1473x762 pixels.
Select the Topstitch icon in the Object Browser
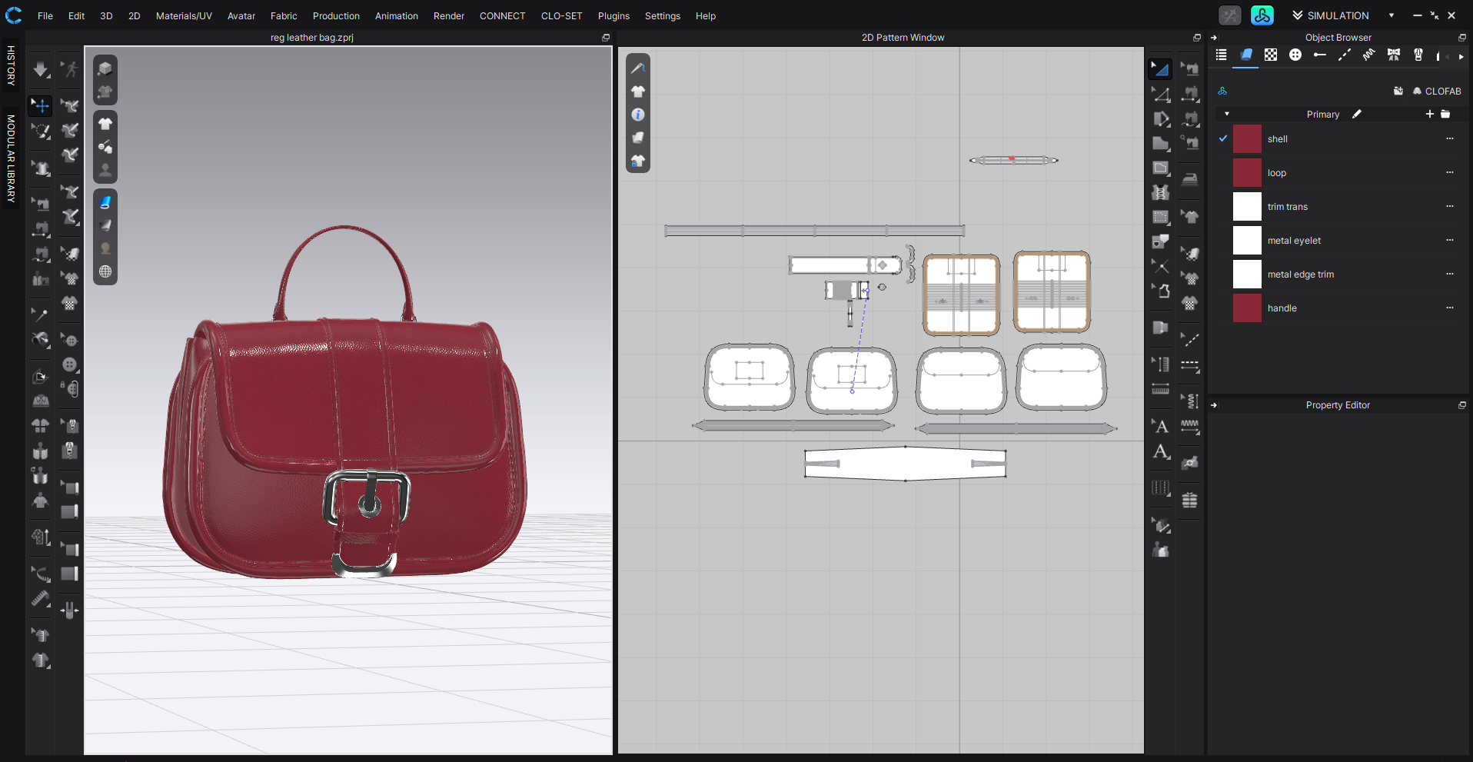1345,55
